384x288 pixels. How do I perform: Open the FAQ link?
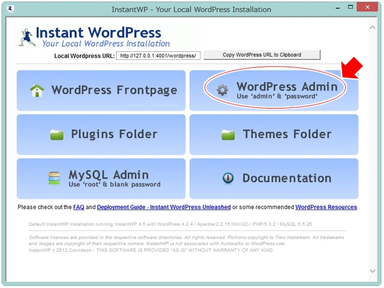(x=78, y=207)
